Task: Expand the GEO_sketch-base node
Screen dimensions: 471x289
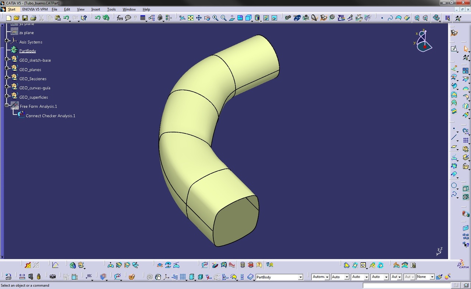Action: coord(7,59)
